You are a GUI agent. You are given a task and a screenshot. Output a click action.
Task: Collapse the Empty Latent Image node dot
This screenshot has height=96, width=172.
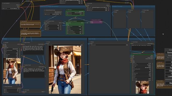[x=4, y=86]
